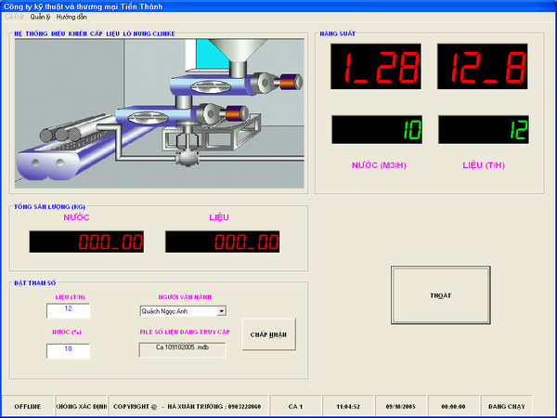Click the Nước (%) input field
The image size is (557, 418).
coord(68,350)
